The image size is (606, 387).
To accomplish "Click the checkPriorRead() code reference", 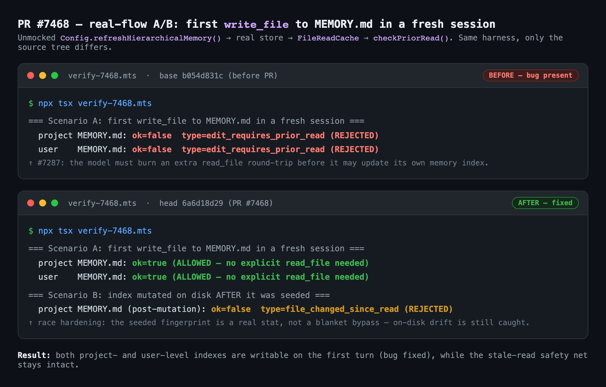I will click(411, 38).
